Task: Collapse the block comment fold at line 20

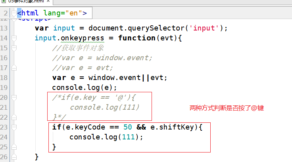Action: click(14, 97)
